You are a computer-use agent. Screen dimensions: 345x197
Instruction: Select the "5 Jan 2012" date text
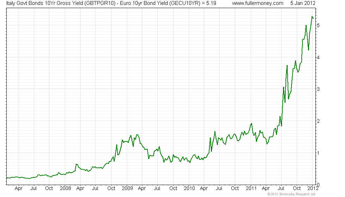[x=303, y=3]
